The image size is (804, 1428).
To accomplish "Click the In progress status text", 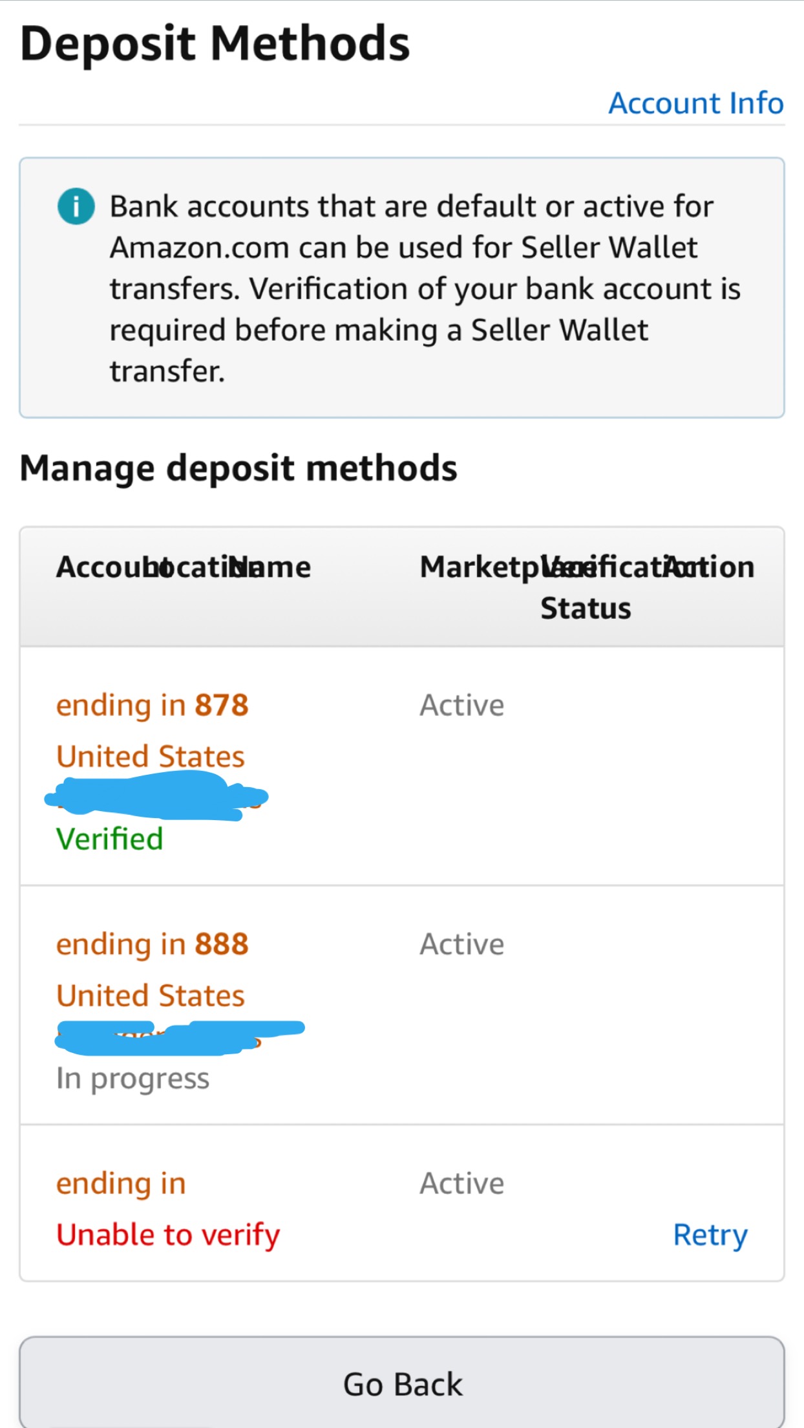I will coord(132,1079).
